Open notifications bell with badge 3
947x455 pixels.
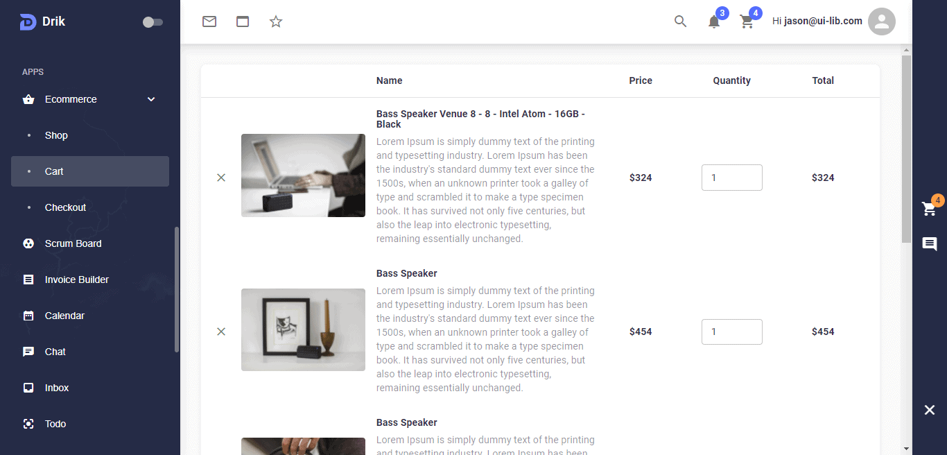[x=714, y=22]
